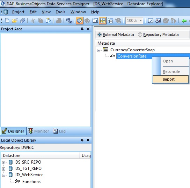Expand the DS_TGT_REPO datastore node
190x188 pixels.
point(3,169)
